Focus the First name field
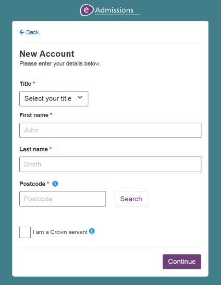Screen dimensions: 221x285 click(x=110, y=130)
